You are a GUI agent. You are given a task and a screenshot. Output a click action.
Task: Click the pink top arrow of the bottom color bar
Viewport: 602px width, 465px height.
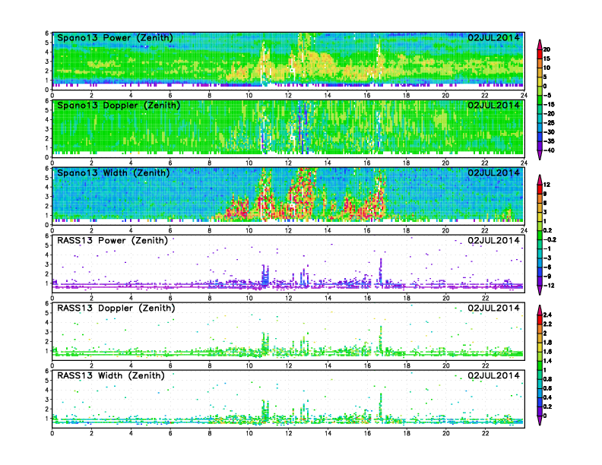point(540,310)
